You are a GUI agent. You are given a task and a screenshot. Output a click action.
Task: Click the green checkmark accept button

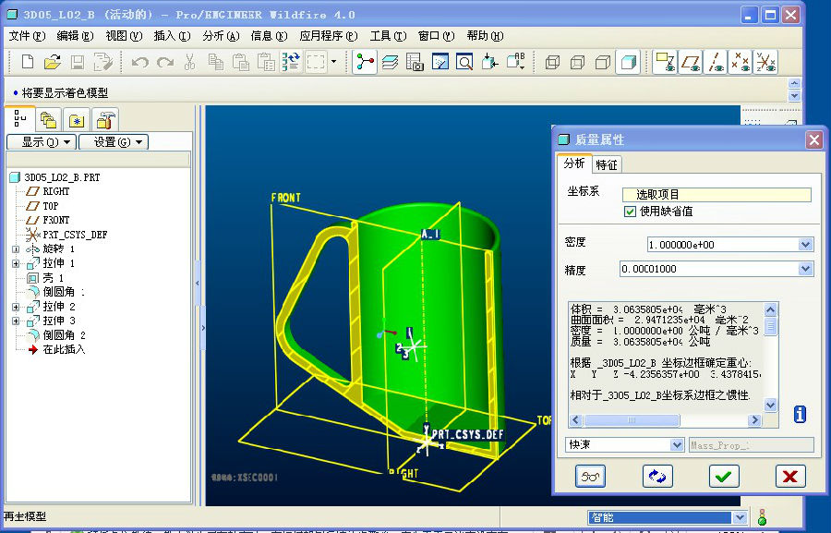724,476
